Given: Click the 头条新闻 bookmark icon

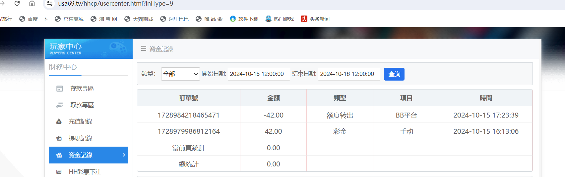Looking at the screenshot, I should click(x=304, y=19).
